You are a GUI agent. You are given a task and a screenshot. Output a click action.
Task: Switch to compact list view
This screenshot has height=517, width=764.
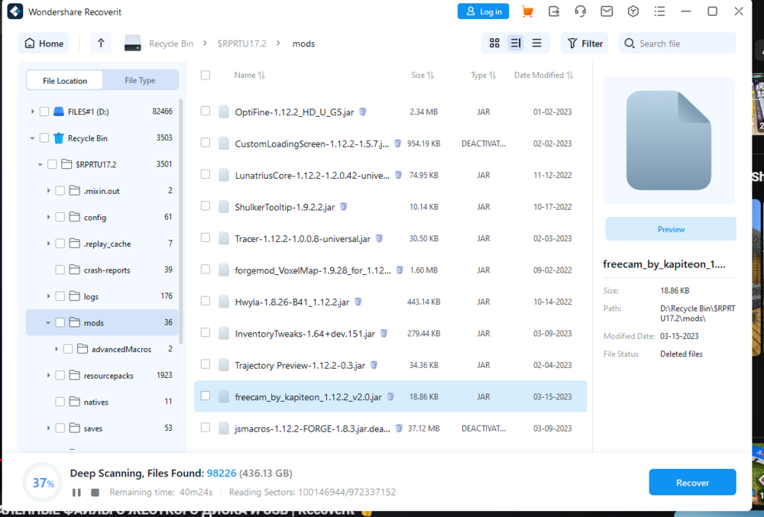point(537,44)
